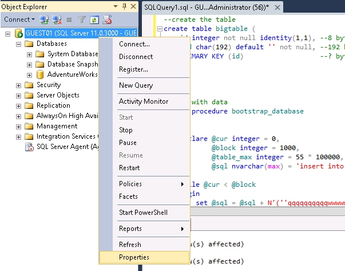Switch to the SQLQuery1.sql tab
This screenshot has height=271, width=345.
tap(203, 6)
